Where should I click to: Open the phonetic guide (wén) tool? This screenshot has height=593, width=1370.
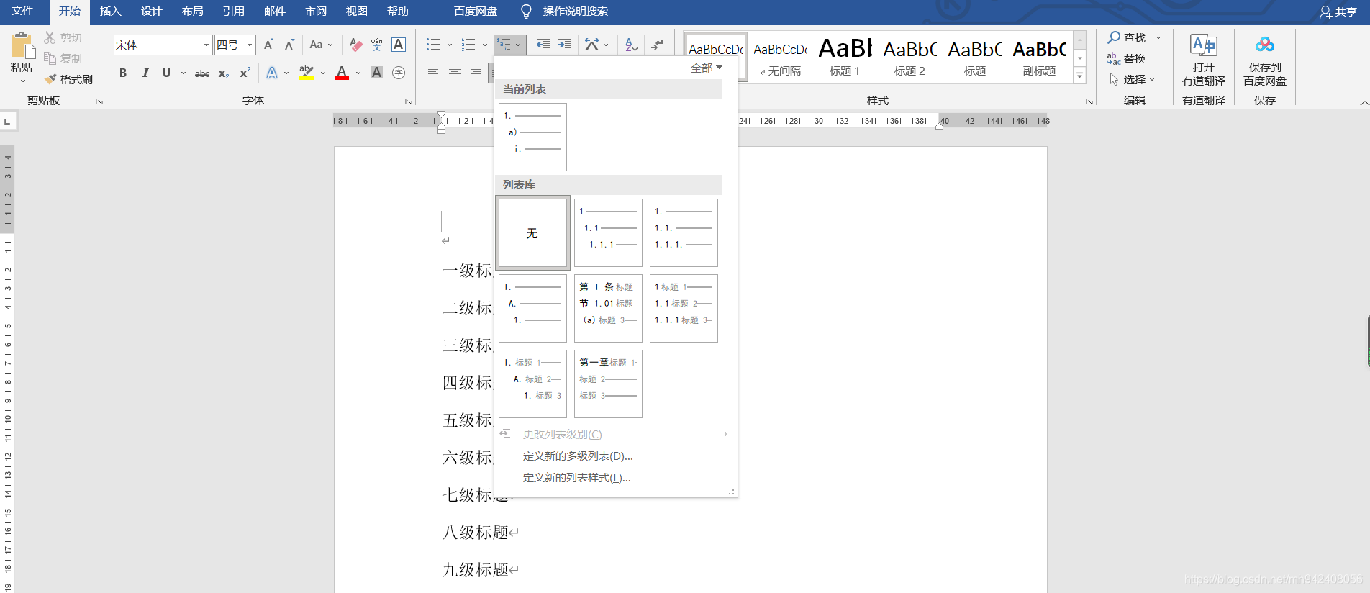(x=376, y=45)
